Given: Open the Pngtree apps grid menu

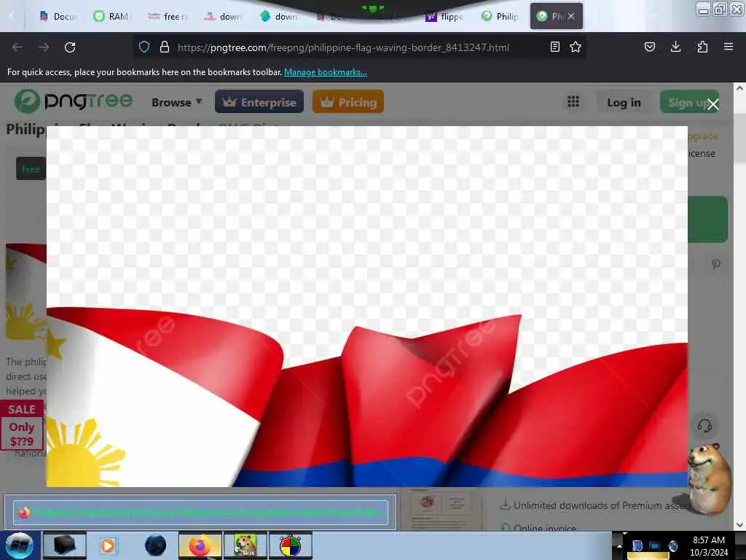Looking at the screenshot, I should coord(573,101).
